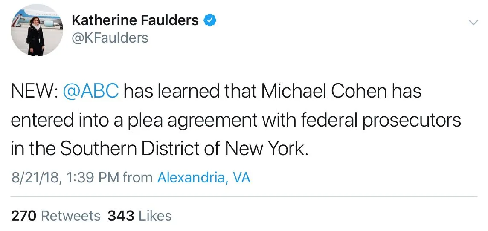
Task: Click the Likes label
Action: pyautogui.click(x=155, y=216)
